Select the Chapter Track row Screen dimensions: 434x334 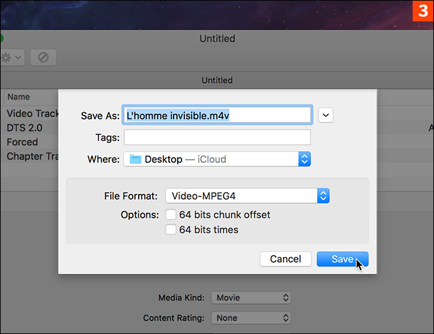(x=31, y=156)
